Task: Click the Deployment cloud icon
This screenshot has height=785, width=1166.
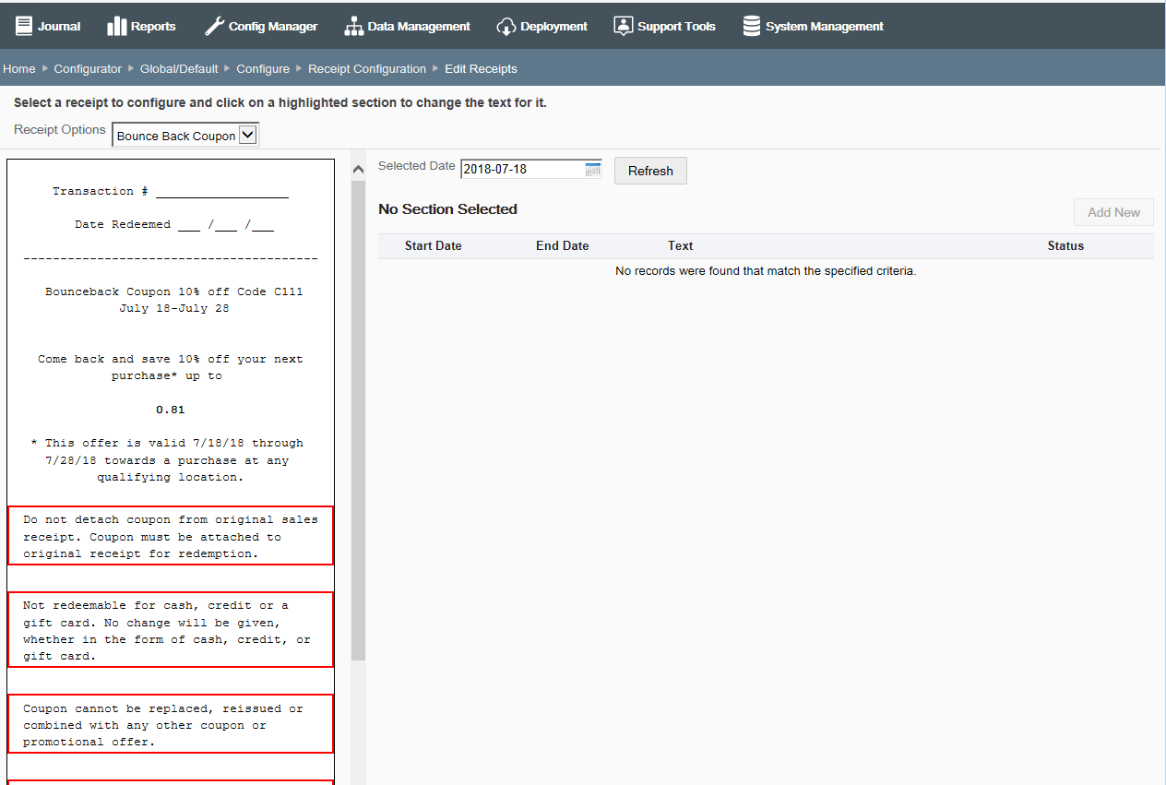Action: [506, 27]
